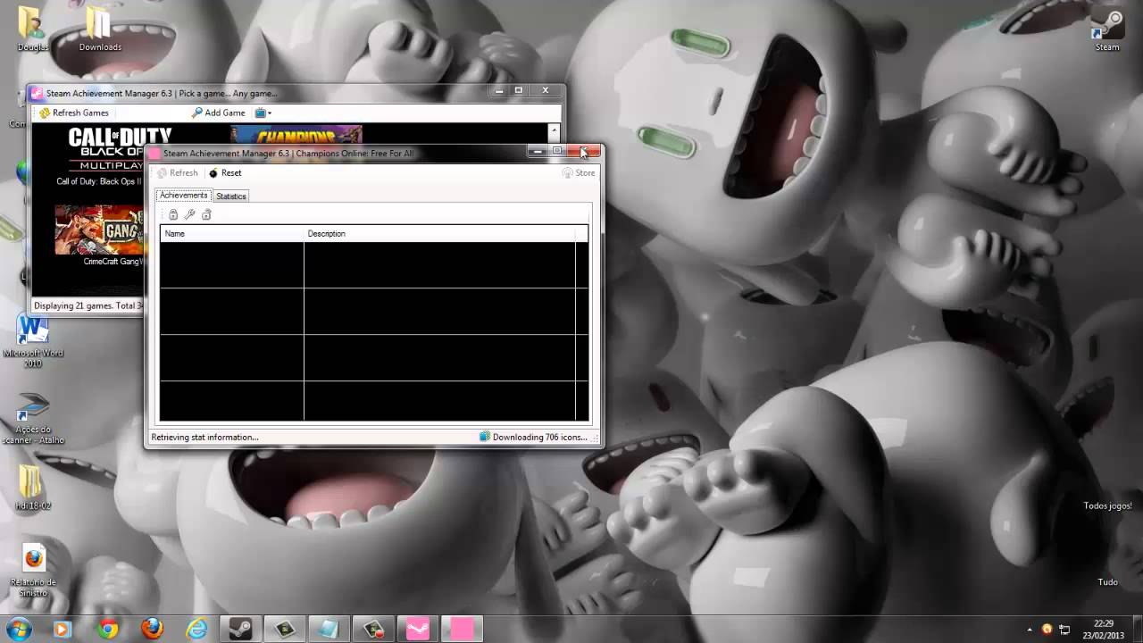Viewport: 1143px width, 643px height.
Task: Click the Description column header
Action: click(439, 234)
